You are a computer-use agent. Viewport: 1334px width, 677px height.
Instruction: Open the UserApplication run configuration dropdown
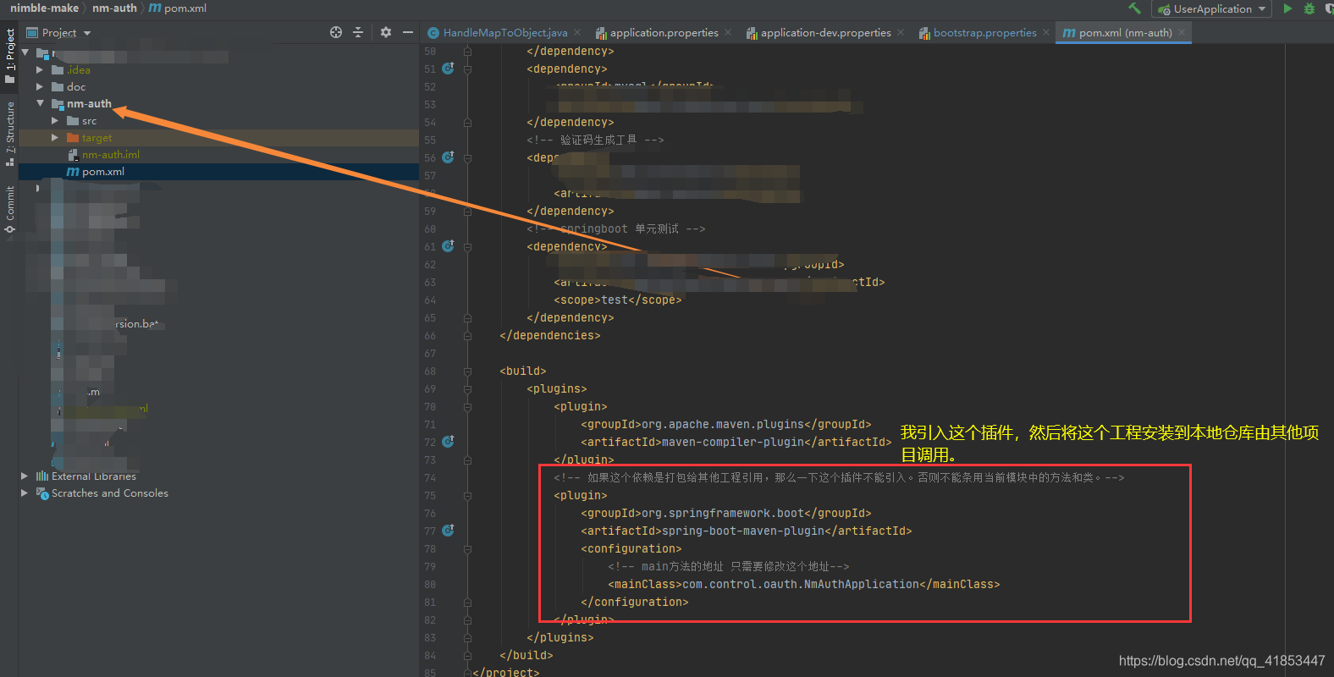[x=1211, y=9]
